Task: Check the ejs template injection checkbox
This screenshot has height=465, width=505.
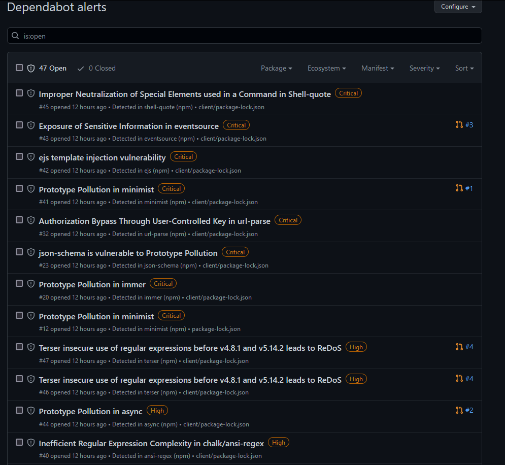Action: (19, 156)
